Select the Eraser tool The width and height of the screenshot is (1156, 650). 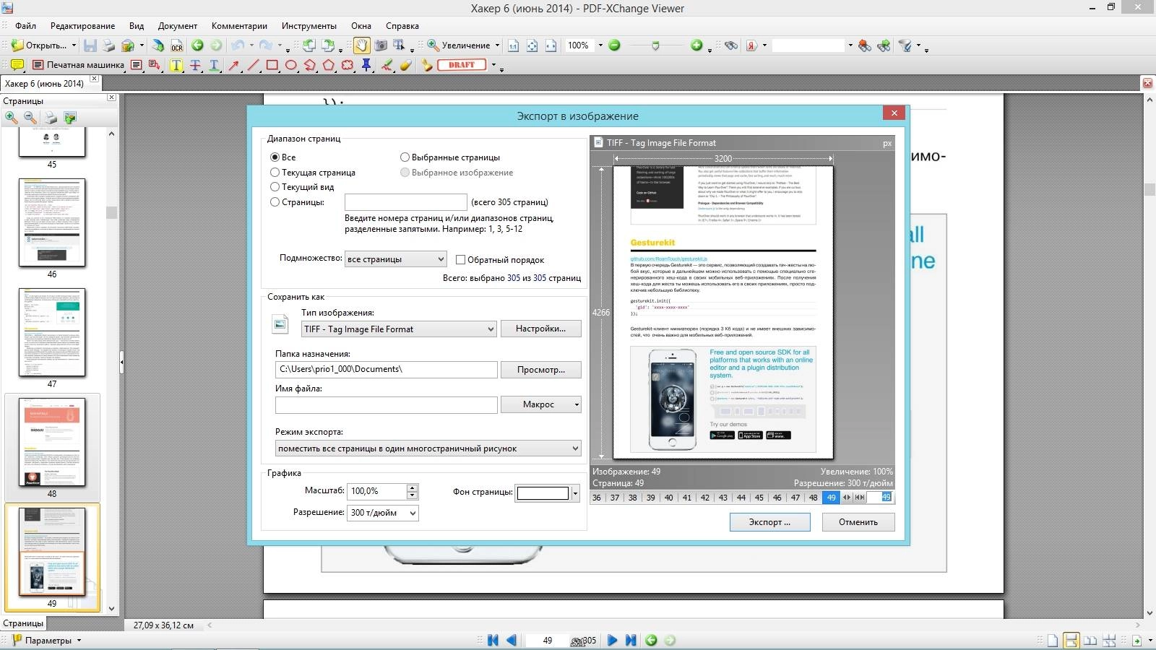tap(406, 65)
